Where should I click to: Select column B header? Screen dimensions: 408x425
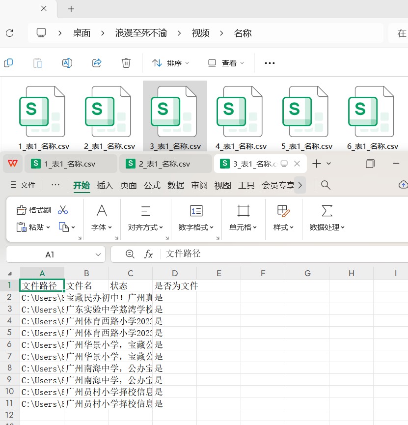click(86, 273)
